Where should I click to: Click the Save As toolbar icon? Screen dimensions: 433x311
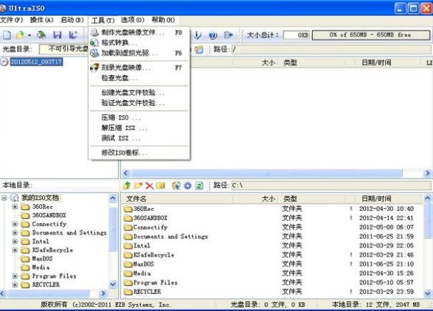[x=73, y=35]
